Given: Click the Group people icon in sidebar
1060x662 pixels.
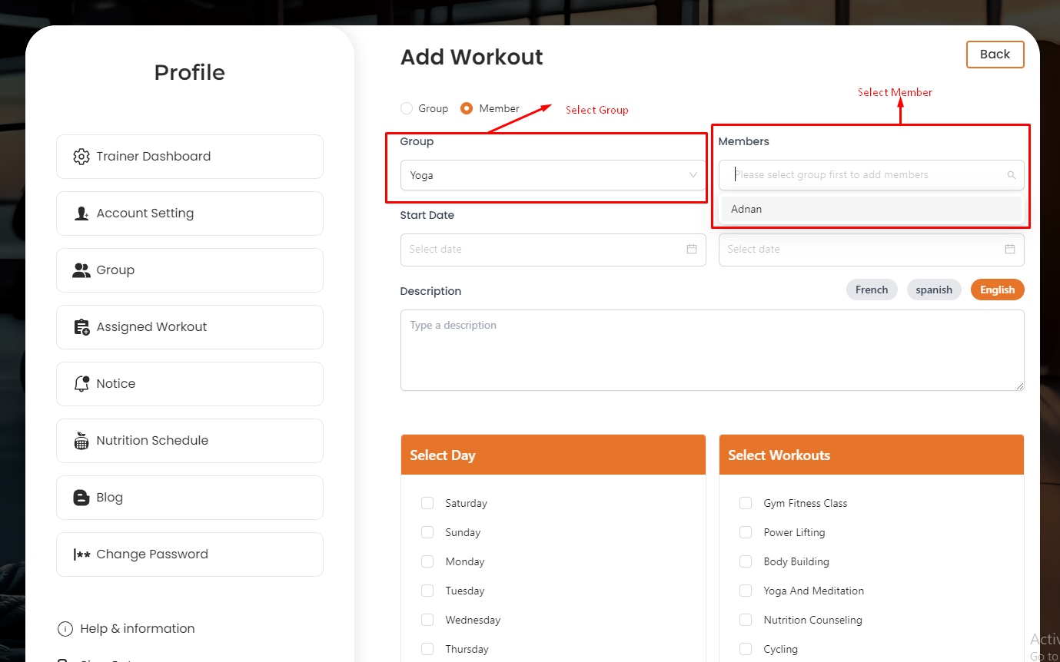Looking at the screenshot, I should click(x=81, y=270).
